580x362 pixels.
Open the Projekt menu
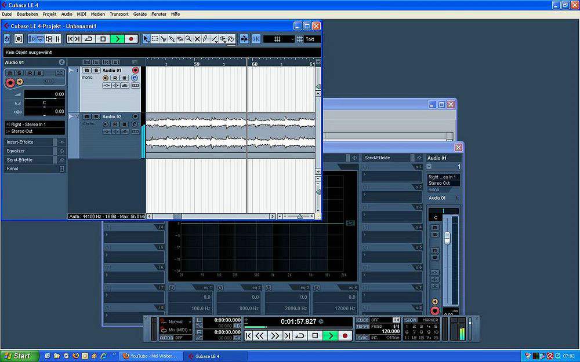pyautogui.click(x=49, y=14)
